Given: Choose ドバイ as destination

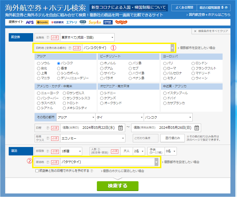Looking at the screenshot, I should tap(165, 98).
